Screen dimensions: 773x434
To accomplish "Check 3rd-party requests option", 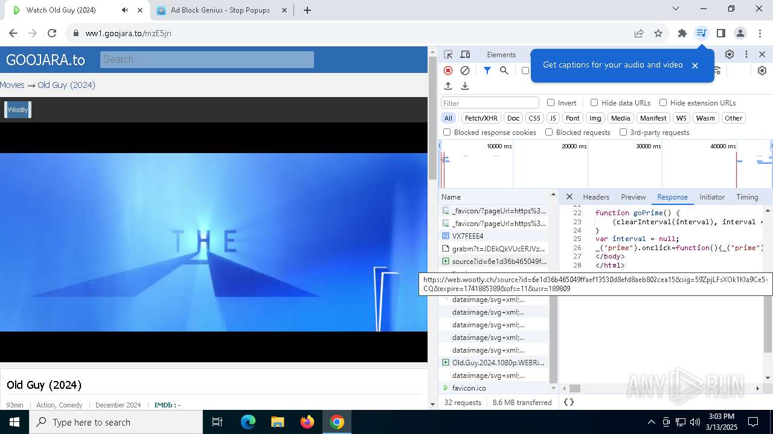I will [623, 132].
